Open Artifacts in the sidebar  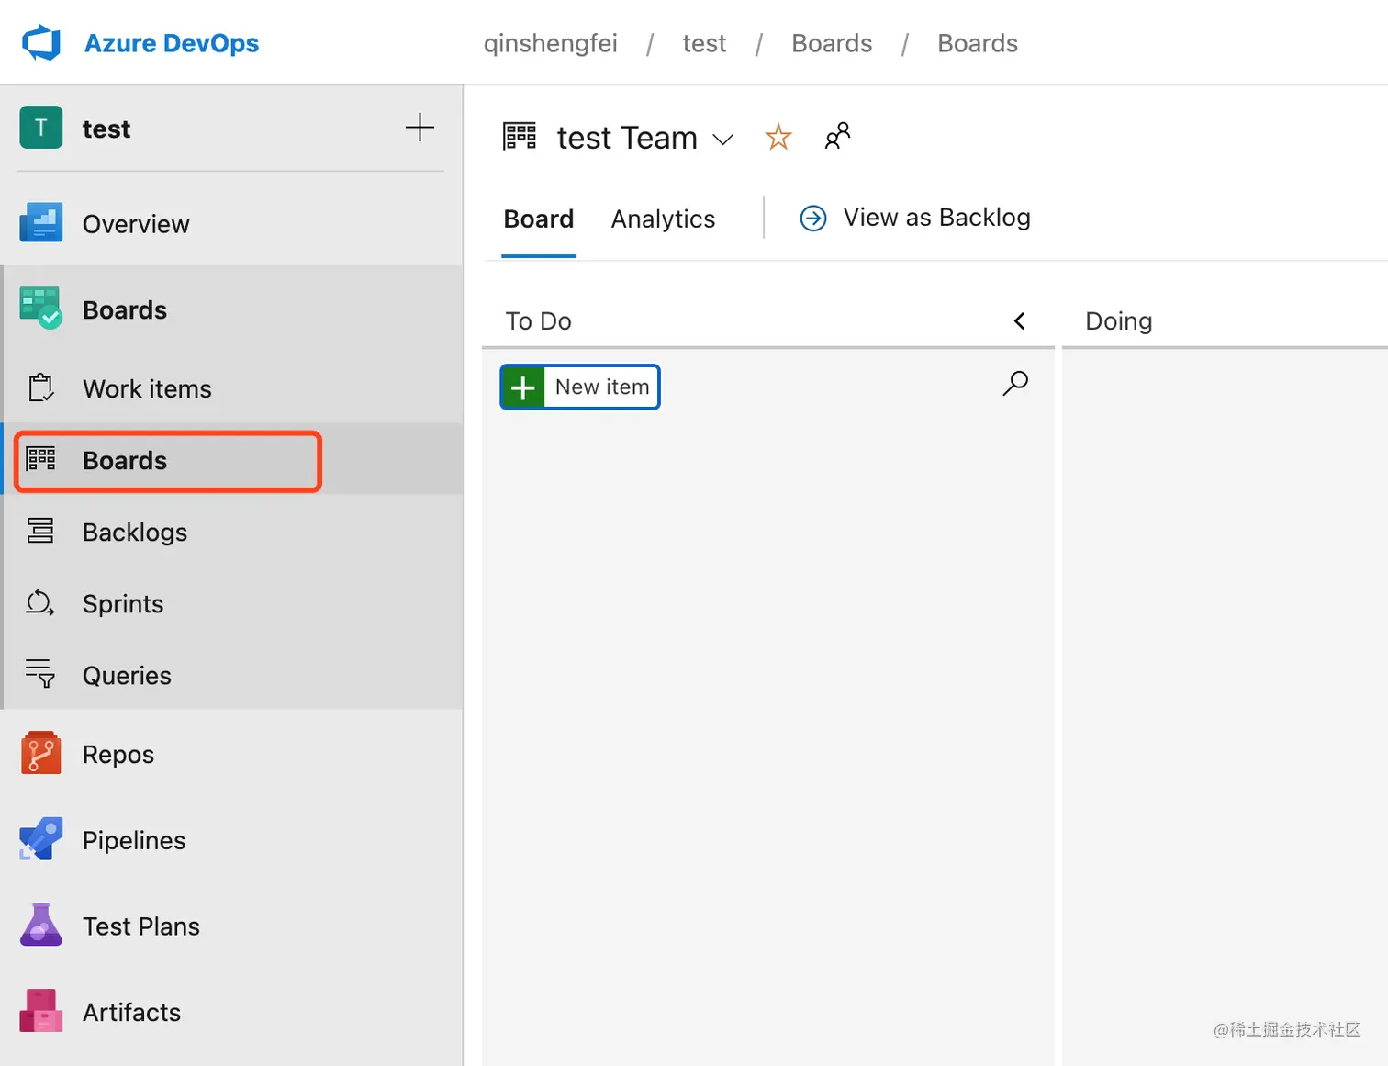coord(132,1012)
